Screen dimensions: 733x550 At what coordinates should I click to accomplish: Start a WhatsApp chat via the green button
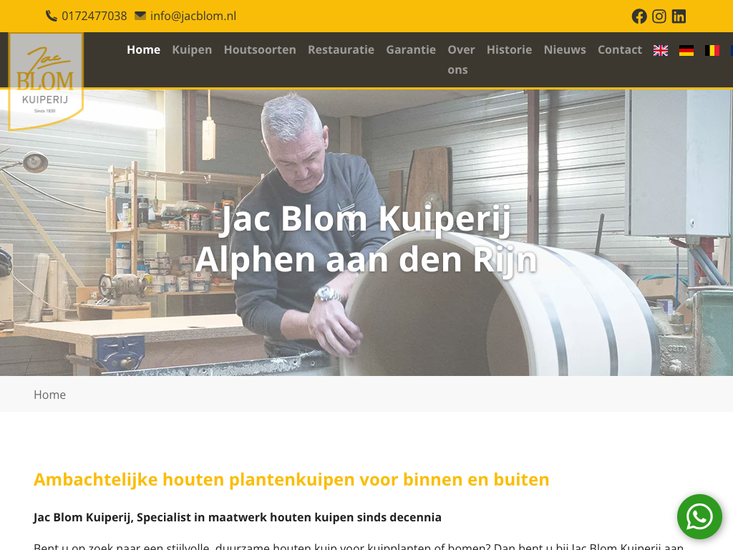[x=699, y=517]
